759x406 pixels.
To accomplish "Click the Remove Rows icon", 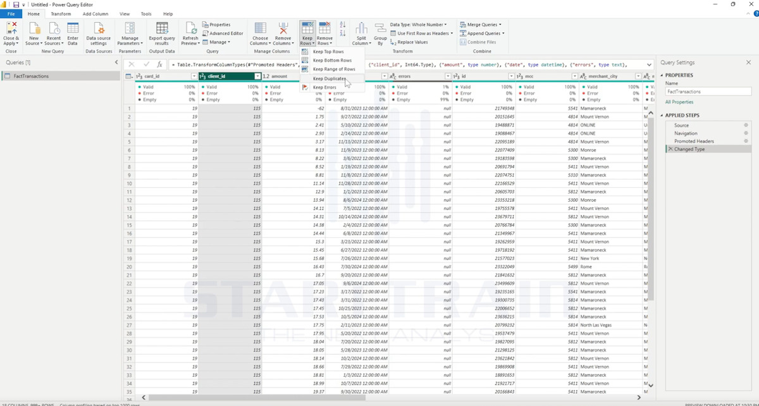I will click(324, 29).
